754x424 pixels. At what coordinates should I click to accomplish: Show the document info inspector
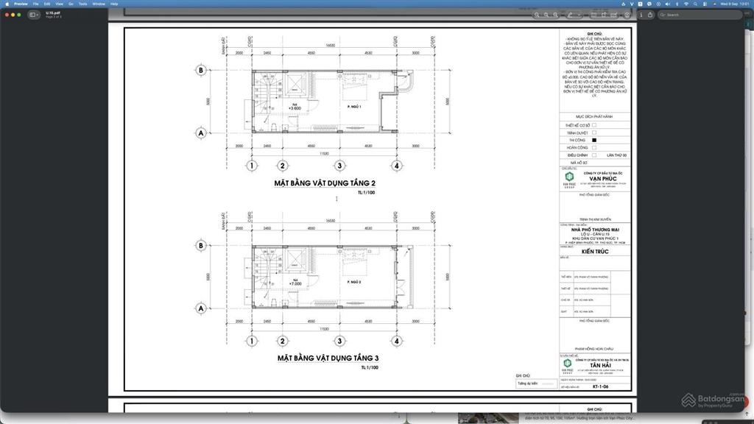point(641,15)
